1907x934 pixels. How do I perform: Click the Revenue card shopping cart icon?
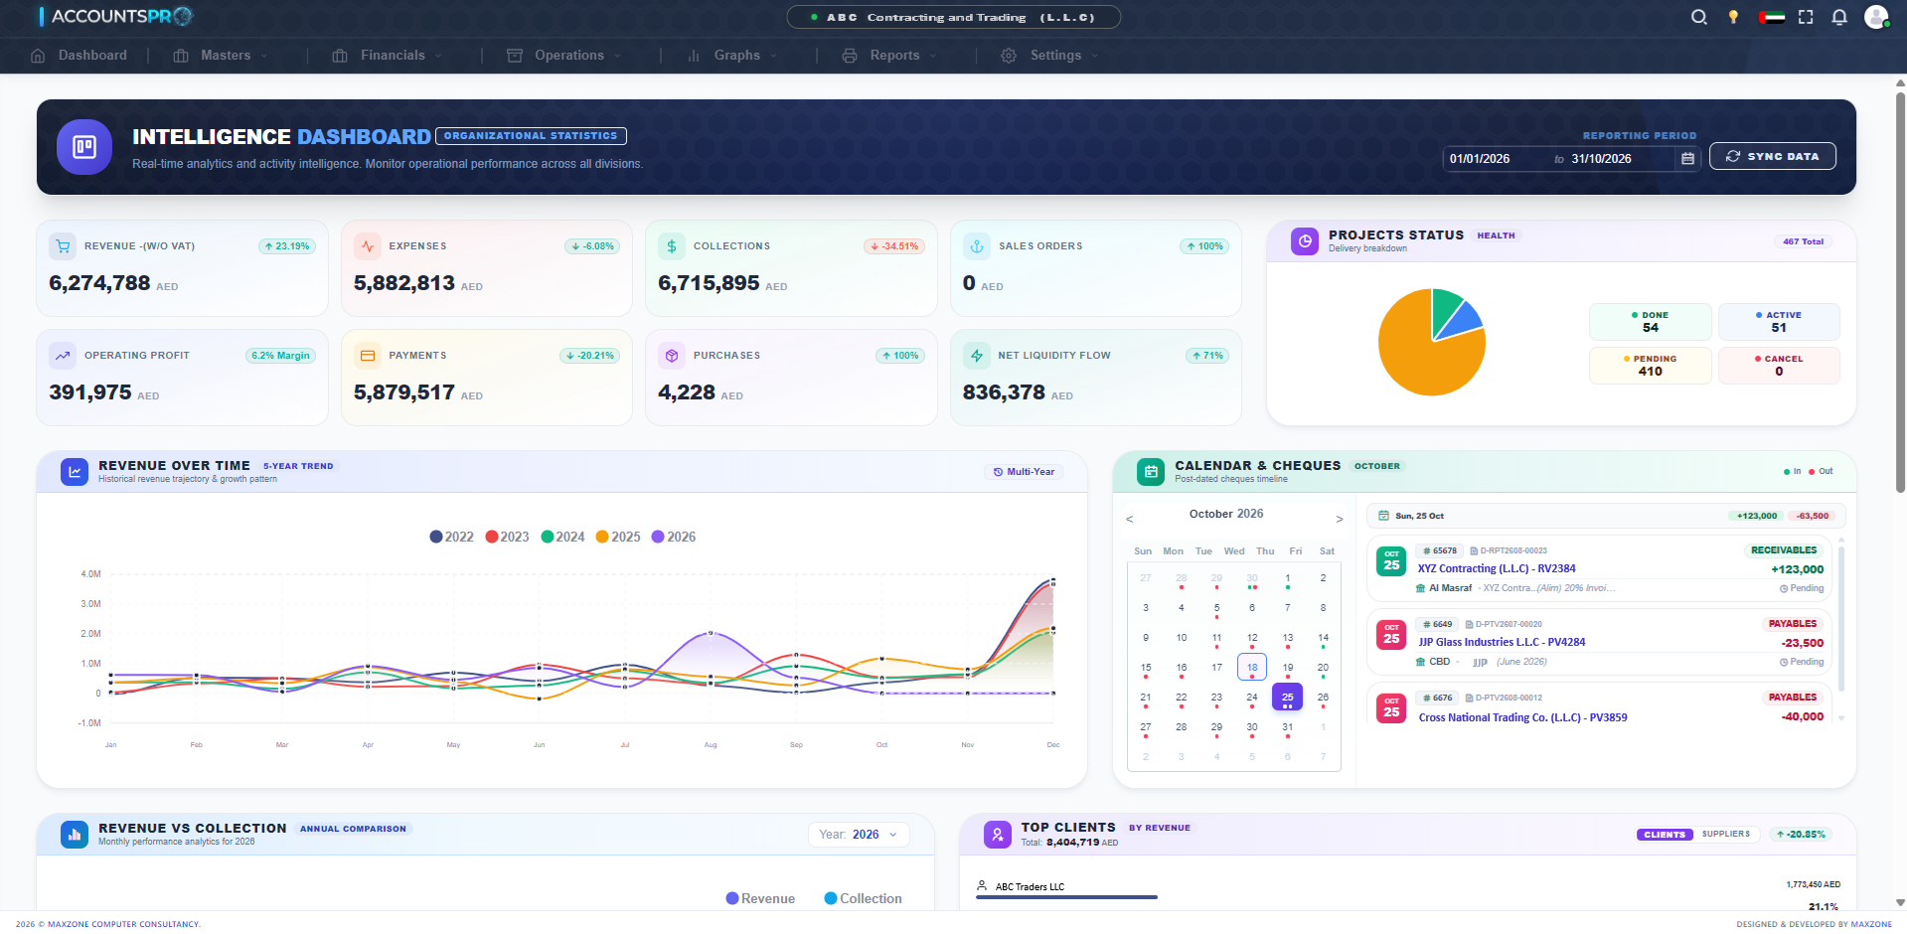coord(63,246)
